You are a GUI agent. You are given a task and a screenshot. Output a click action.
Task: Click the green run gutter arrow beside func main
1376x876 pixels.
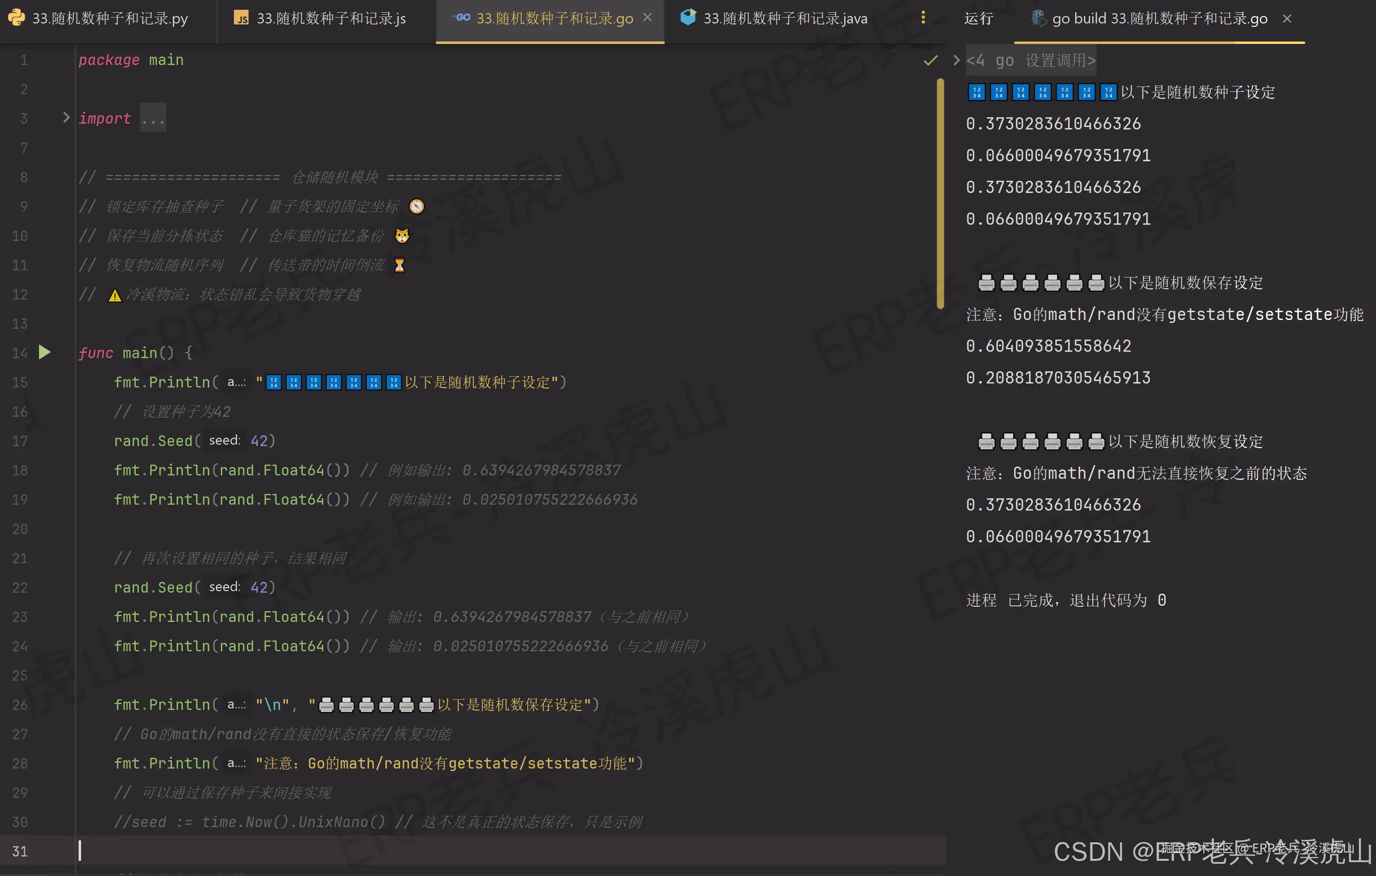[44, 352]
